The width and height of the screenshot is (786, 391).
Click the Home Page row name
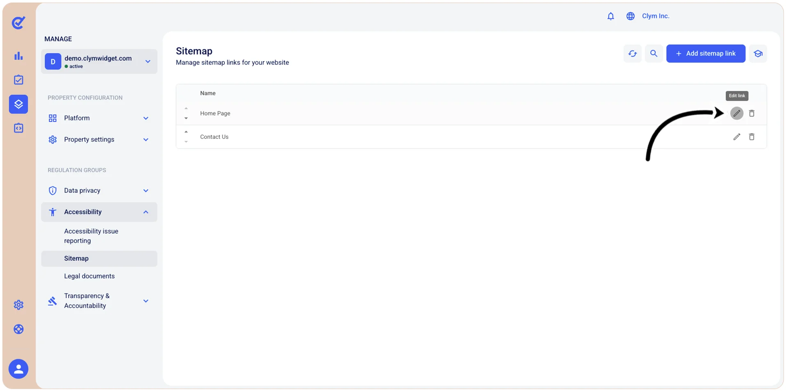coord(215,113)
